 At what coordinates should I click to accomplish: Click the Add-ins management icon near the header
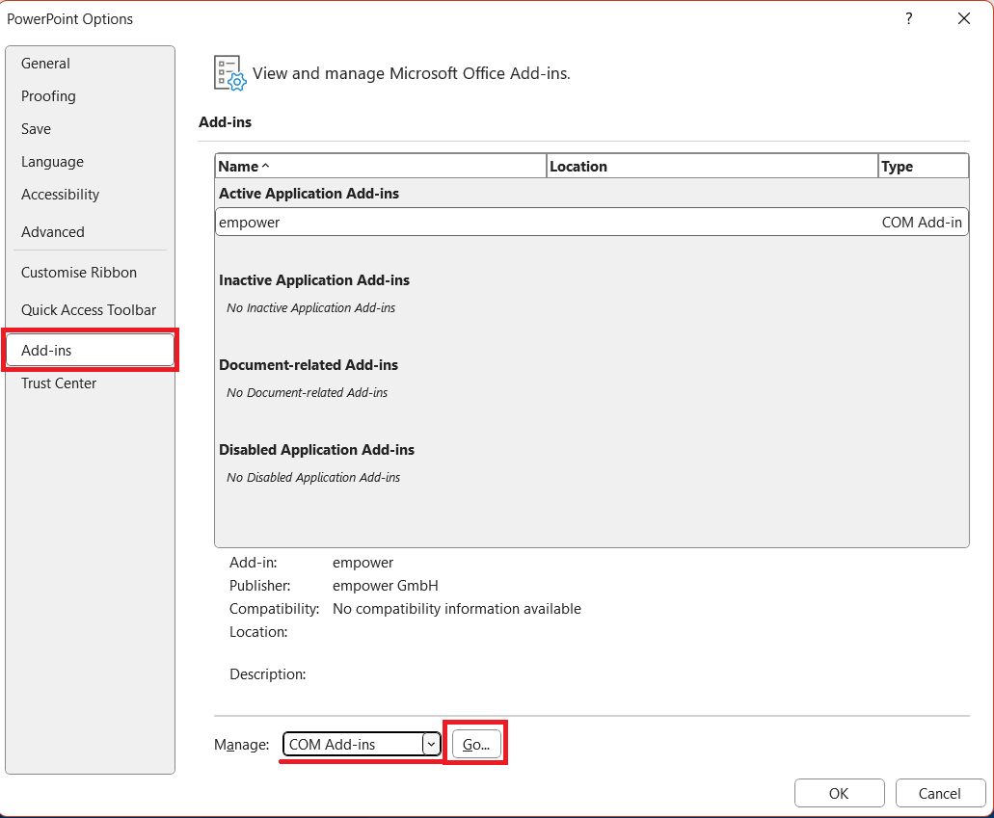point(228,72)
